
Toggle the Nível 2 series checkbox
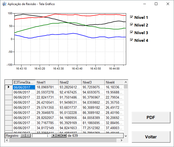(x=132, y=25)
